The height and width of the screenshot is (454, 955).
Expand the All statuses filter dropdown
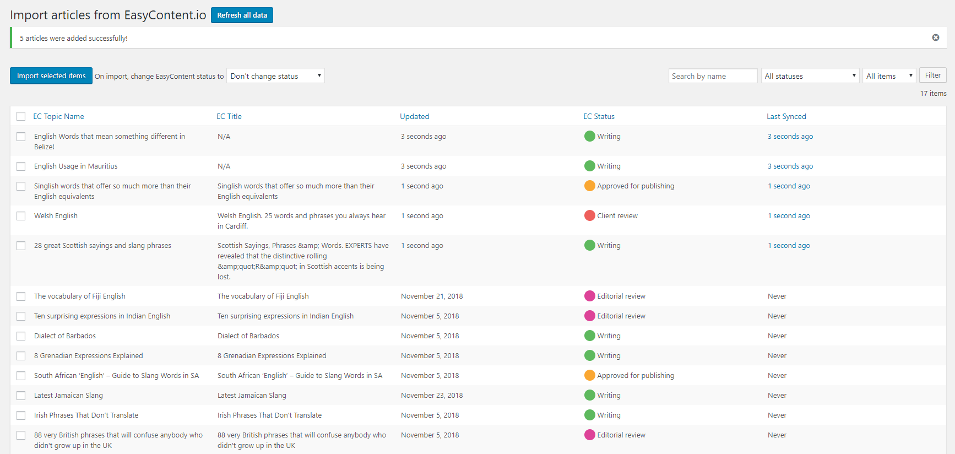(x=810, y=76)
